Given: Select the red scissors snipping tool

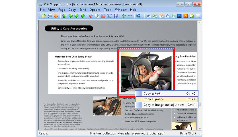Looking at the screenshot, I should coord(91,16).
